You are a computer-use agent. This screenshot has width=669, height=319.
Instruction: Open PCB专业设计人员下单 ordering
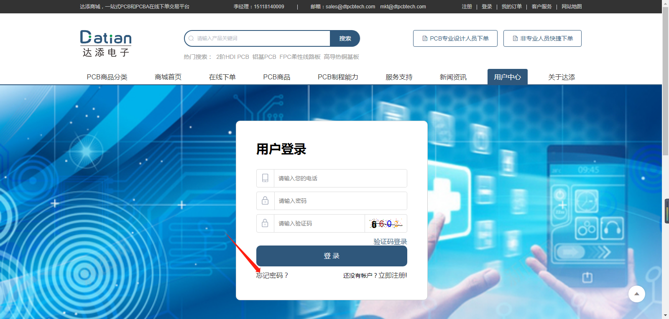click(455, 38)
